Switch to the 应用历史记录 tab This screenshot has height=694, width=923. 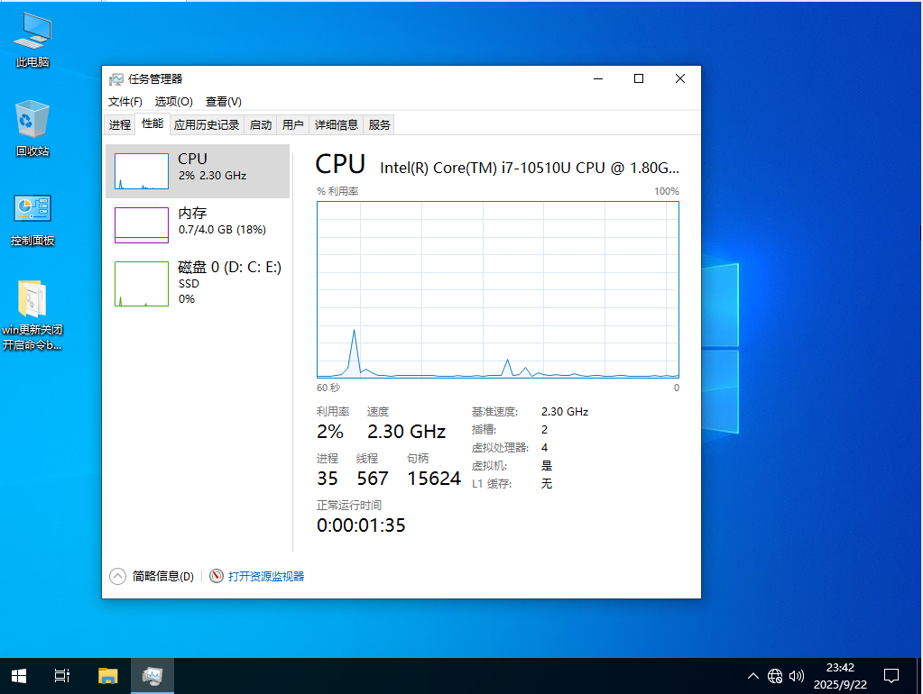point(207,124)
